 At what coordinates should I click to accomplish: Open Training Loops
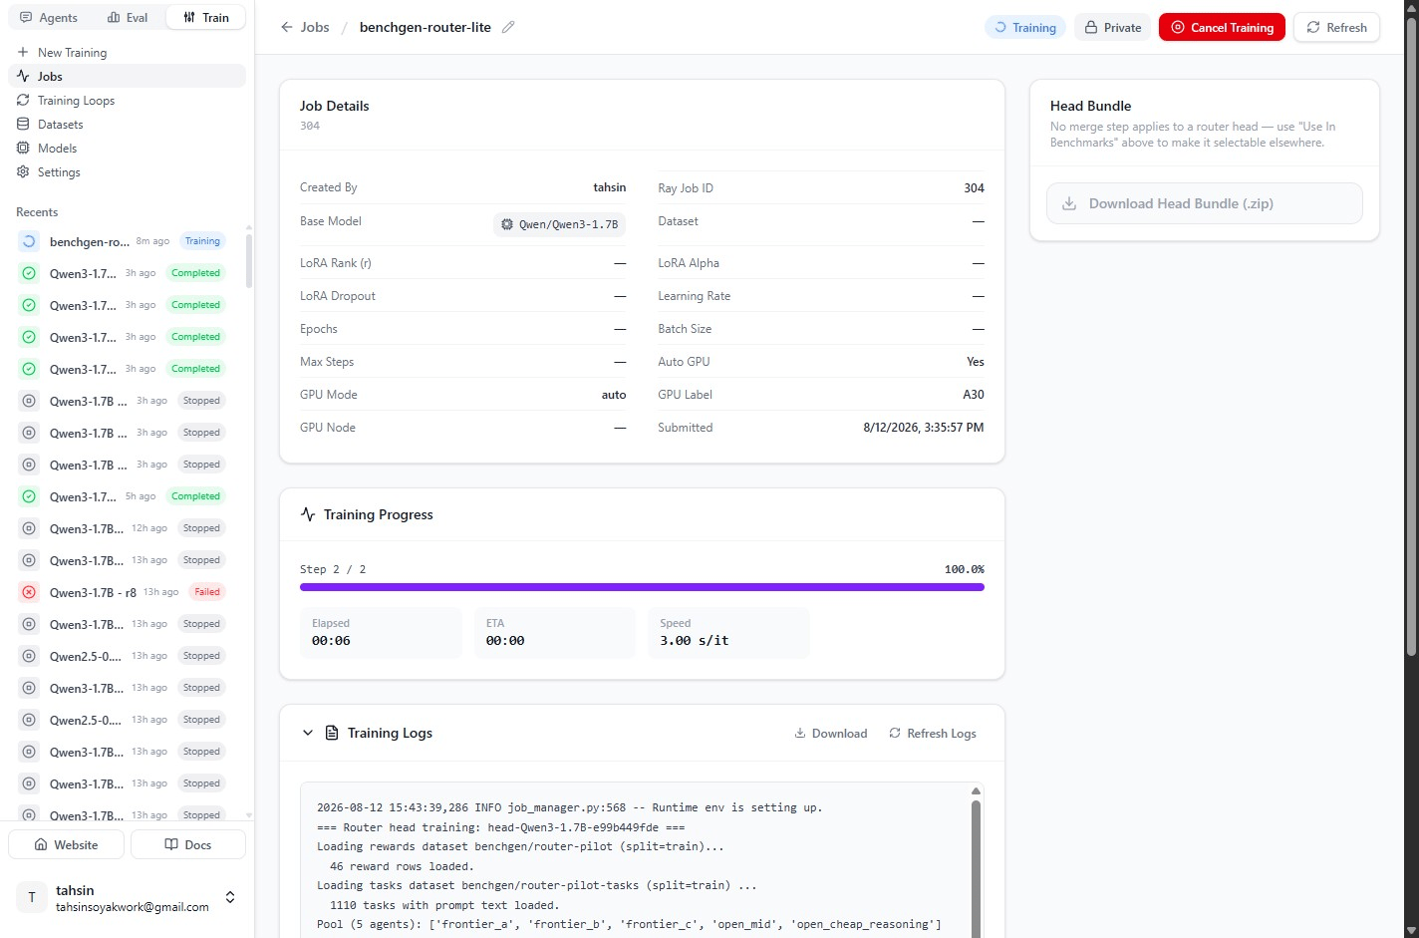(x=128, y=100)
